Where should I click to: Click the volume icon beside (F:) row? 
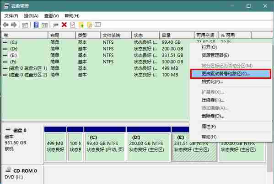coord(5,62)
